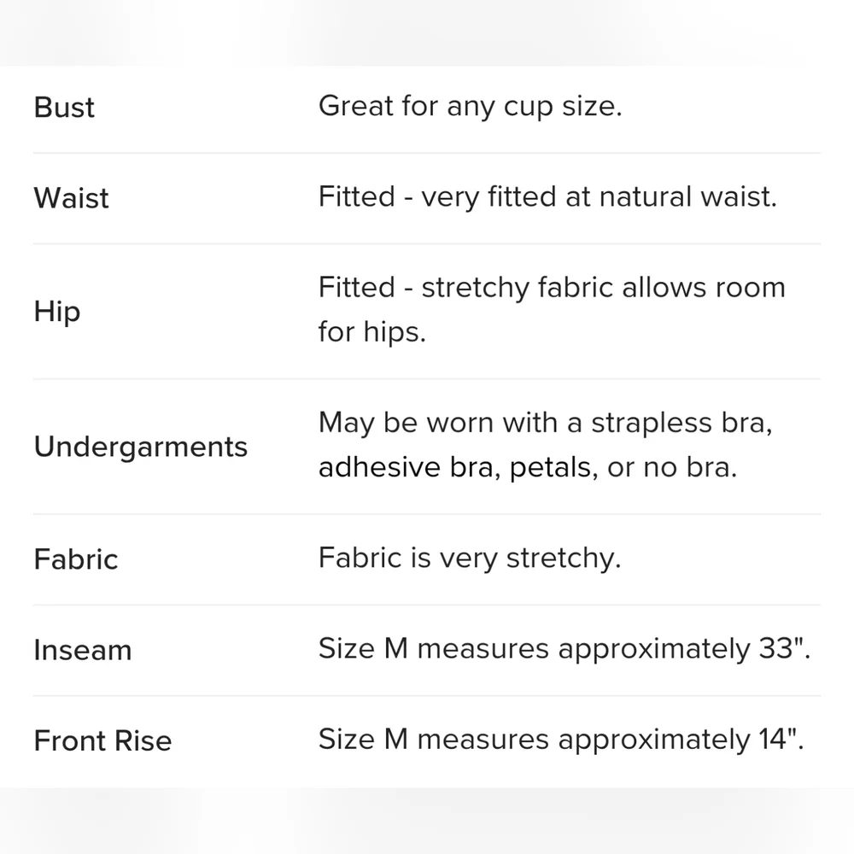Click 'Fitted - very fitted at natural waist.' description
Screen dimensions: 854x854
click(x=547, y=197)
